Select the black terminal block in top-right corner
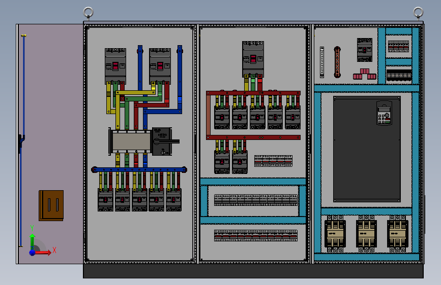Viewport: 441px width, 285px height. [x=399, y=75]
